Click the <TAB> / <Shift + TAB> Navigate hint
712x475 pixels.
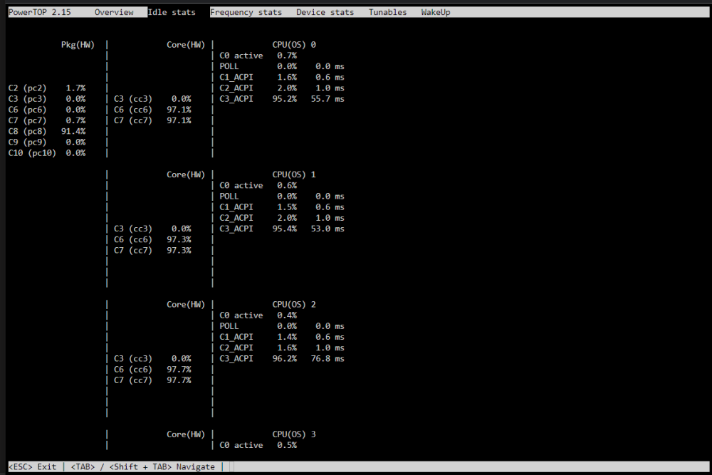[x=142, y=467]
